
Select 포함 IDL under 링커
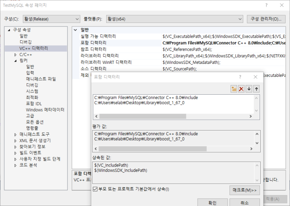[x=34, y=103]
